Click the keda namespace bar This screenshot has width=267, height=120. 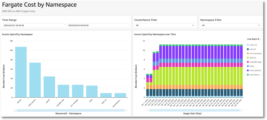92,91
